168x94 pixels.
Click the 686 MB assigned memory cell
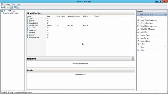tap(70, 26)
